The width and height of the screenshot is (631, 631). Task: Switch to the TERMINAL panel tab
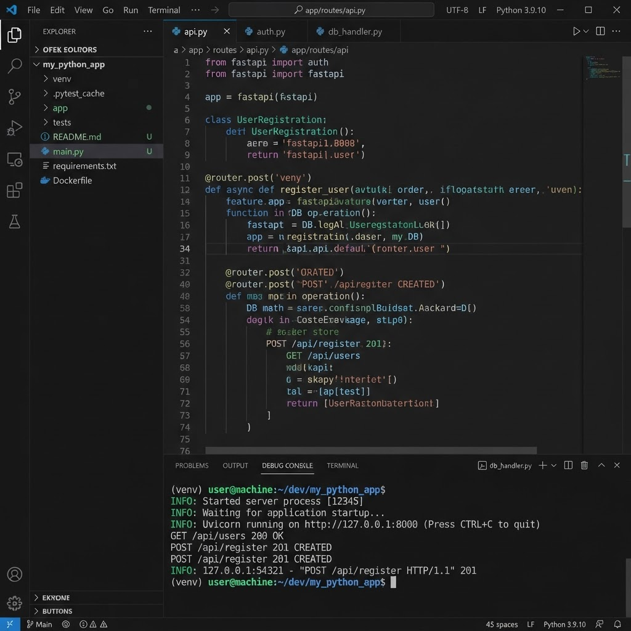(x=343, y=466)
